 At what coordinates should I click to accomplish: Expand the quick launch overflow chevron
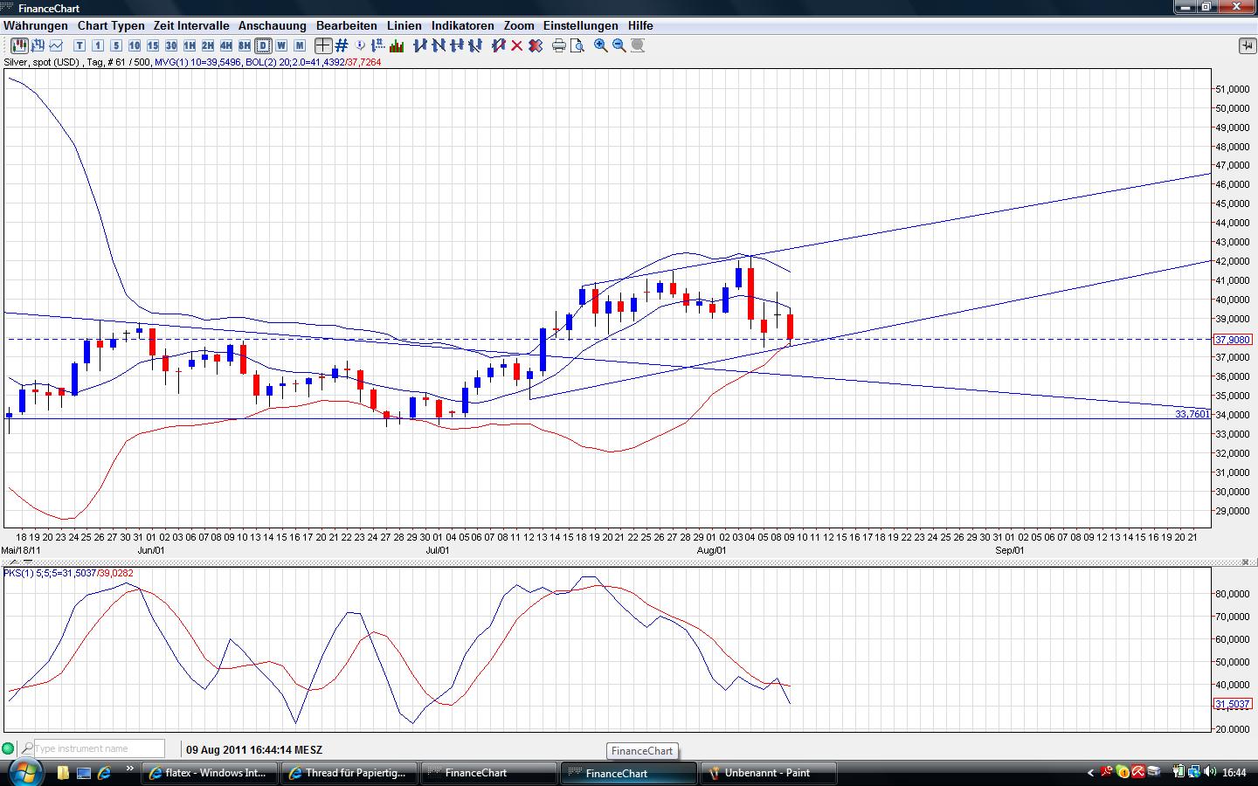pos(131,769)
